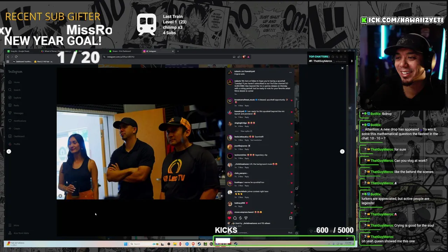
Task: Click the Post comment button
Action: (x=290, y=233)
